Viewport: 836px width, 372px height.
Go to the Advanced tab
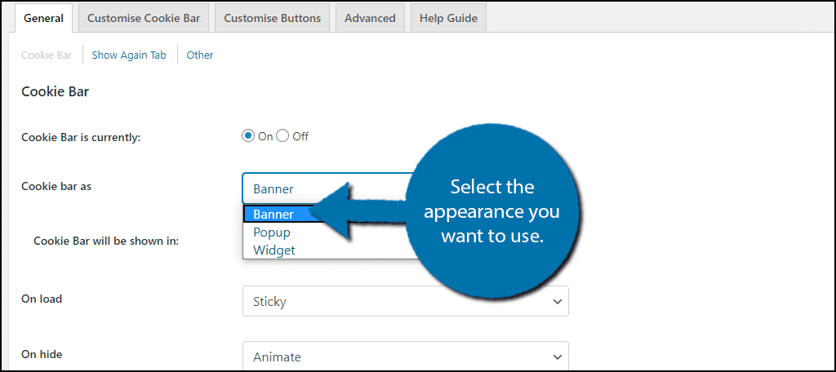point(370,18)
